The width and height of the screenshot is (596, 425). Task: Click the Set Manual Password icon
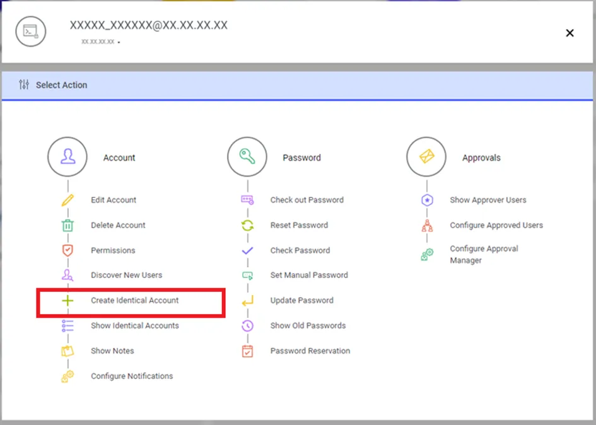click(x=247, y=275)
